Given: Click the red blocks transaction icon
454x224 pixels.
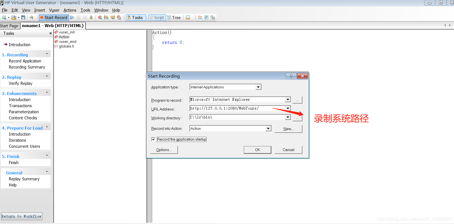Looking at the screenshot, I should click(x=100, y=17).
